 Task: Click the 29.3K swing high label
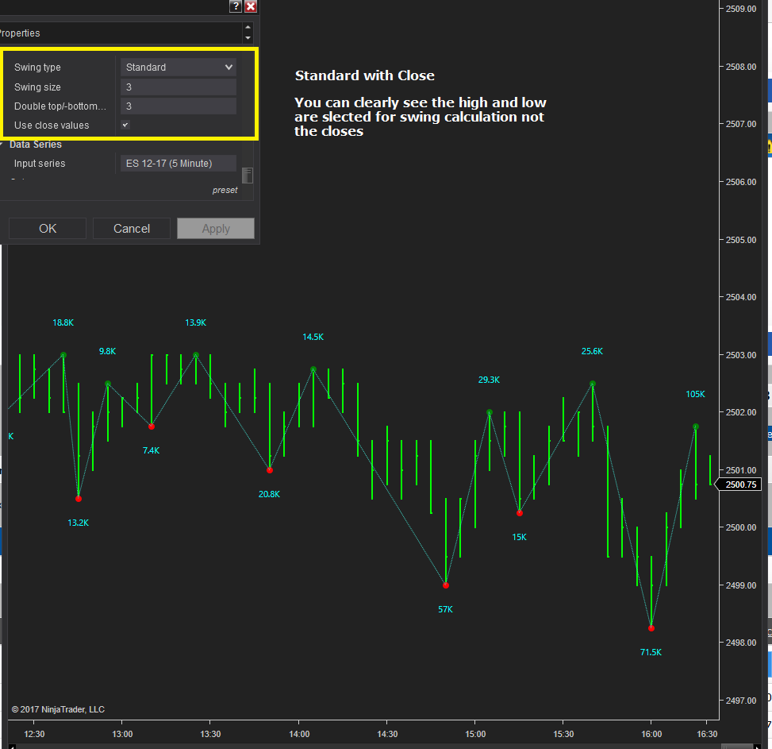pos(489,380)
